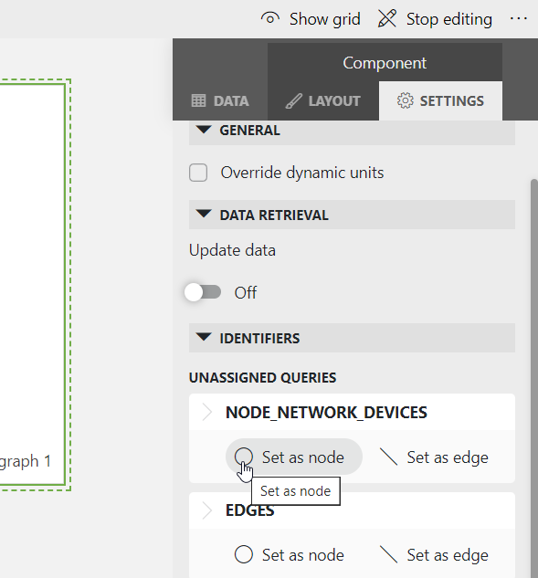The width and height of the screenshot is (538, 578).
Task: Click the DATA tab table icon
Action: (198, 100)
